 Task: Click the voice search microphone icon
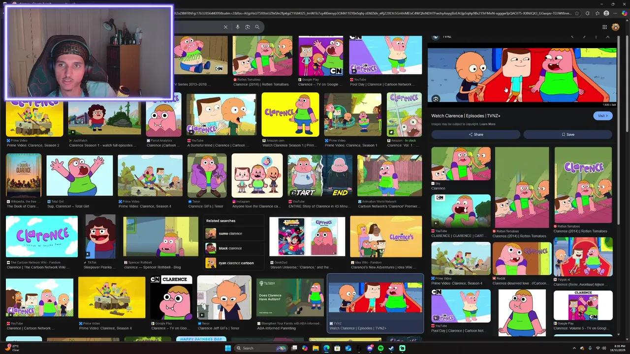pos(238,27)
